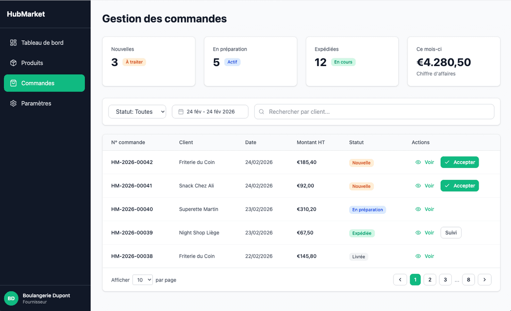Image resolution: width=511 pixels, height=311 pixels.
Task: Go to next page with right chevron
Action: 485,279
